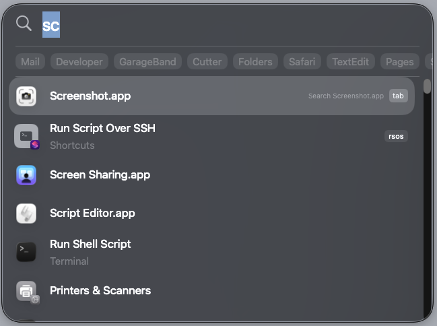Click the 'Search Screenshot.app' hint text

click(x=346, y=96)
